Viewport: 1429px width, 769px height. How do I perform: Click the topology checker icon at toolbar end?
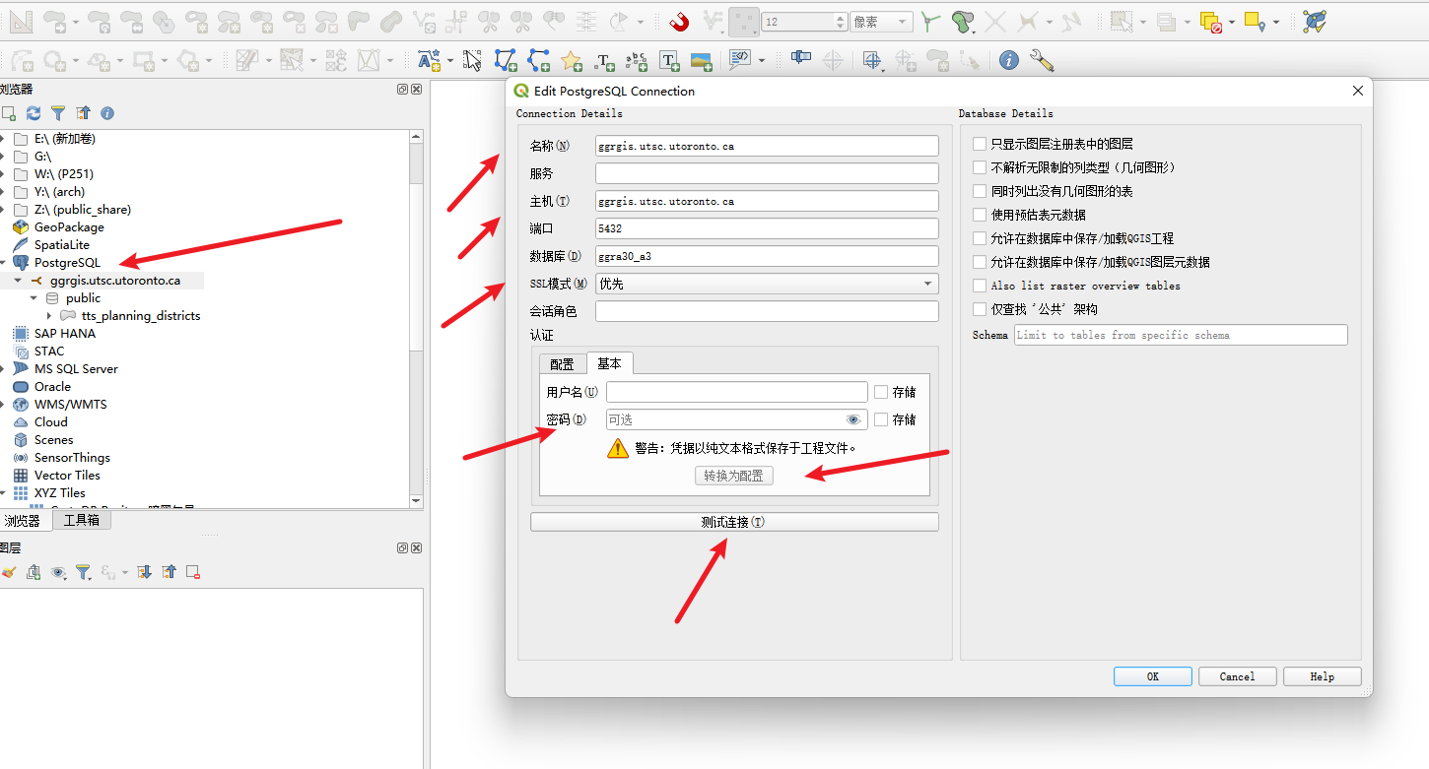[1314, 21]
